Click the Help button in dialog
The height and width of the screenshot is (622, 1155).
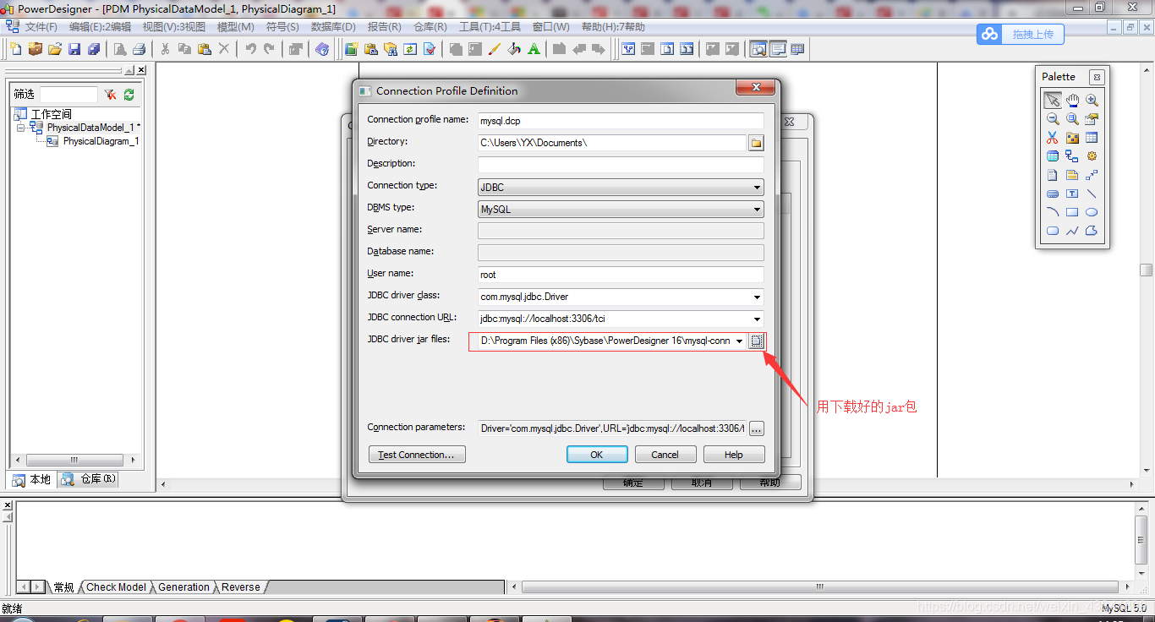coord(734,455)
